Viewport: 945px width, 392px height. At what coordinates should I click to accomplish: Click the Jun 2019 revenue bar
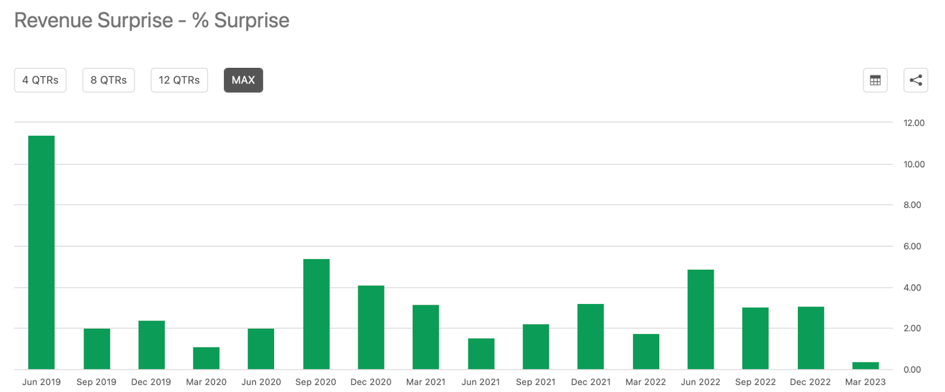pos(41,253)
